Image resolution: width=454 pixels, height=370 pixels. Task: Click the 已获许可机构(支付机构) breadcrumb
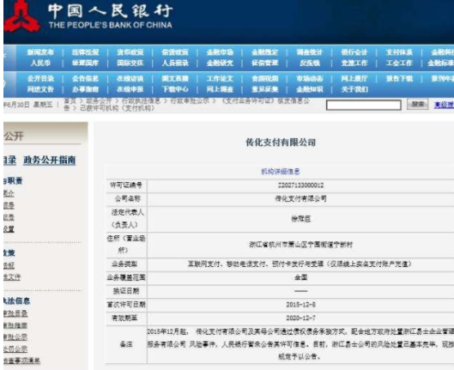tap(118, 108)
